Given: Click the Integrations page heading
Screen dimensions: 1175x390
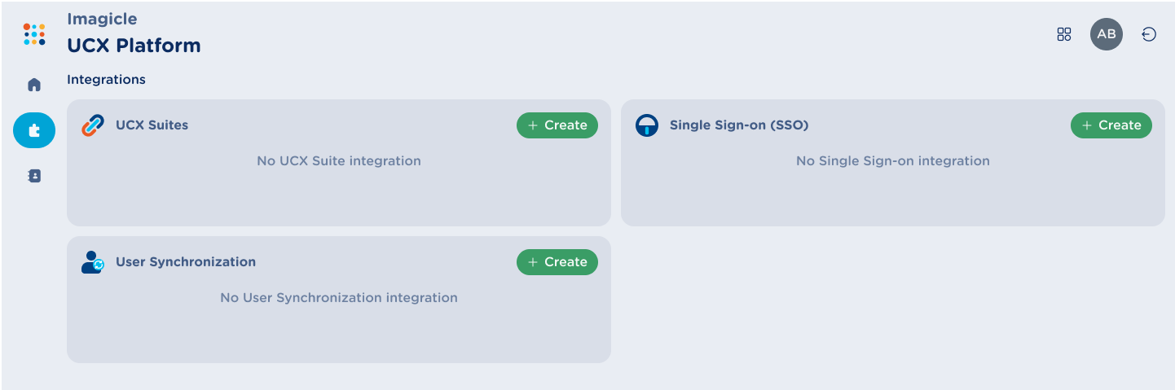Looking at the screenshot, I should [x=106, y=80].
